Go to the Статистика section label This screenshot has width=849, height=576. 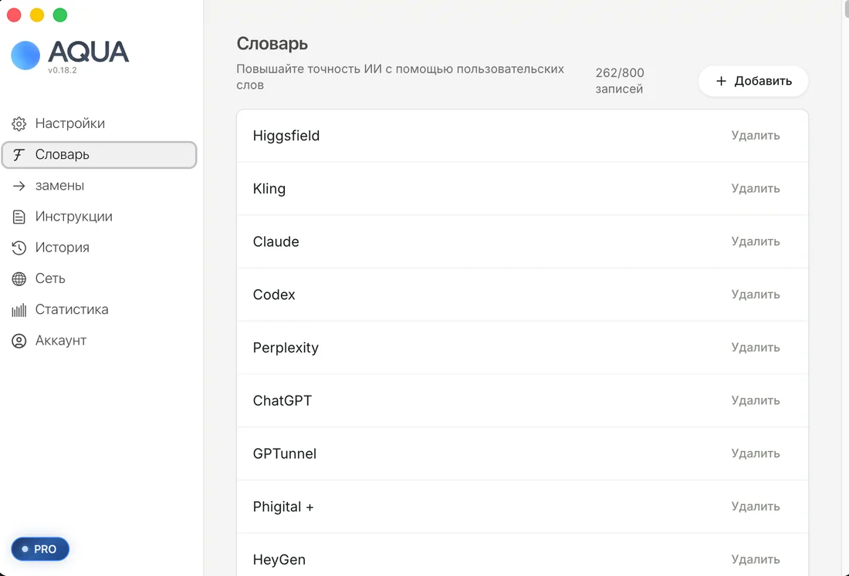[72, 309]
